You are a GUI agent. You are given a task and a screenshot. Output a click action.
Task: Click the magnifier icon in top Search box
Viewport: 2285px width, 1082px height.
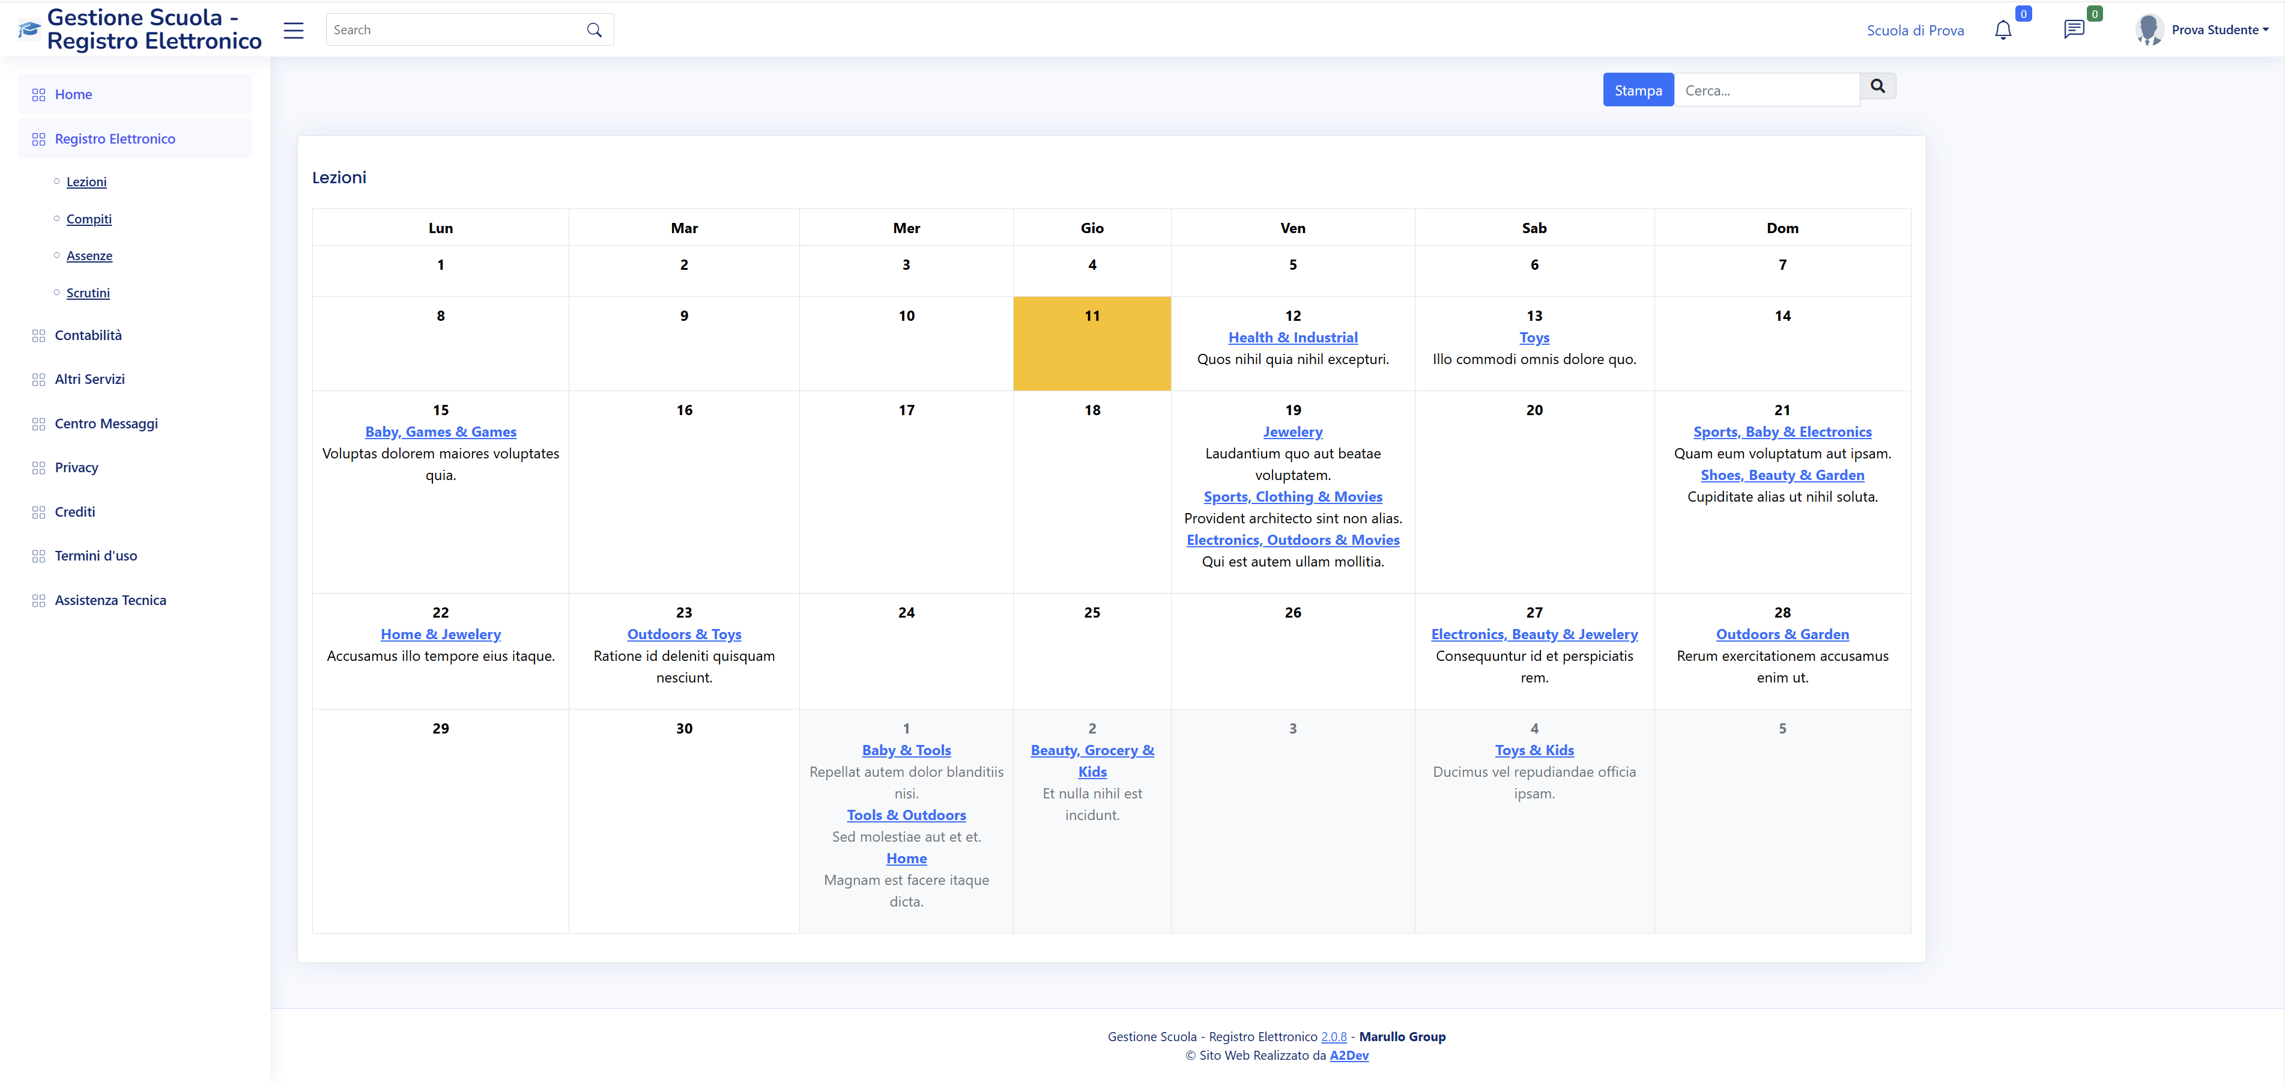(x=595, y=30)
